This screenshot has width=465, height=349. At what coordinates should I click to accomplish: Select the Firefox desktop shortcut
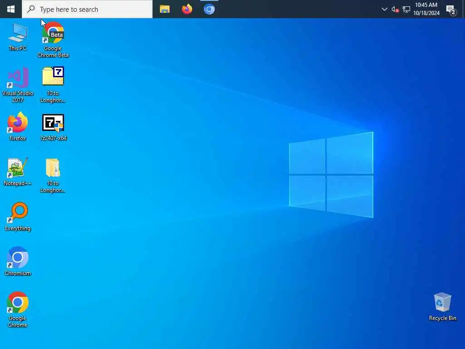pyautogui.click(x=18, y=126)
